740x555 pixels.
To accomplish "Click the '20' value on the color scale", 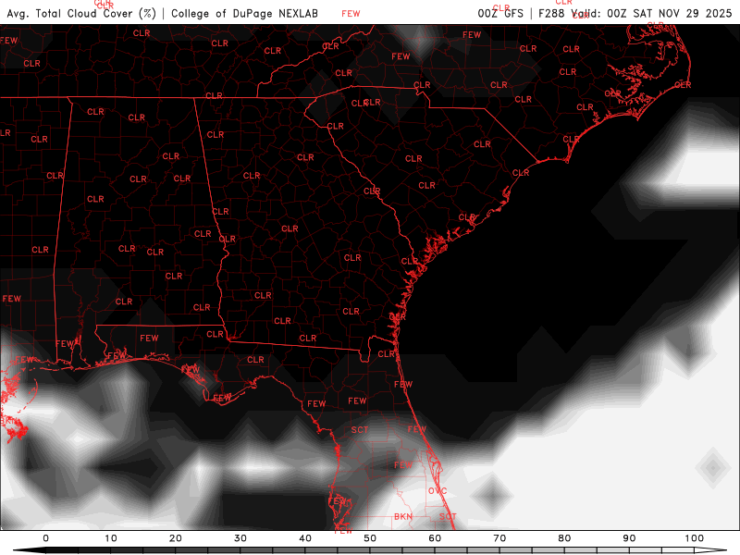I will tap(176, 538).
